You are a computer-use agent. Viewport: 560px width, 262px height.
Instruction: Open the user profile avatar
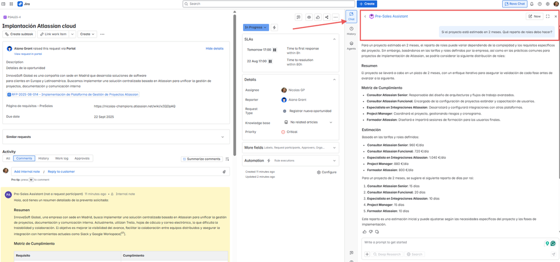[x=556, y=4]
